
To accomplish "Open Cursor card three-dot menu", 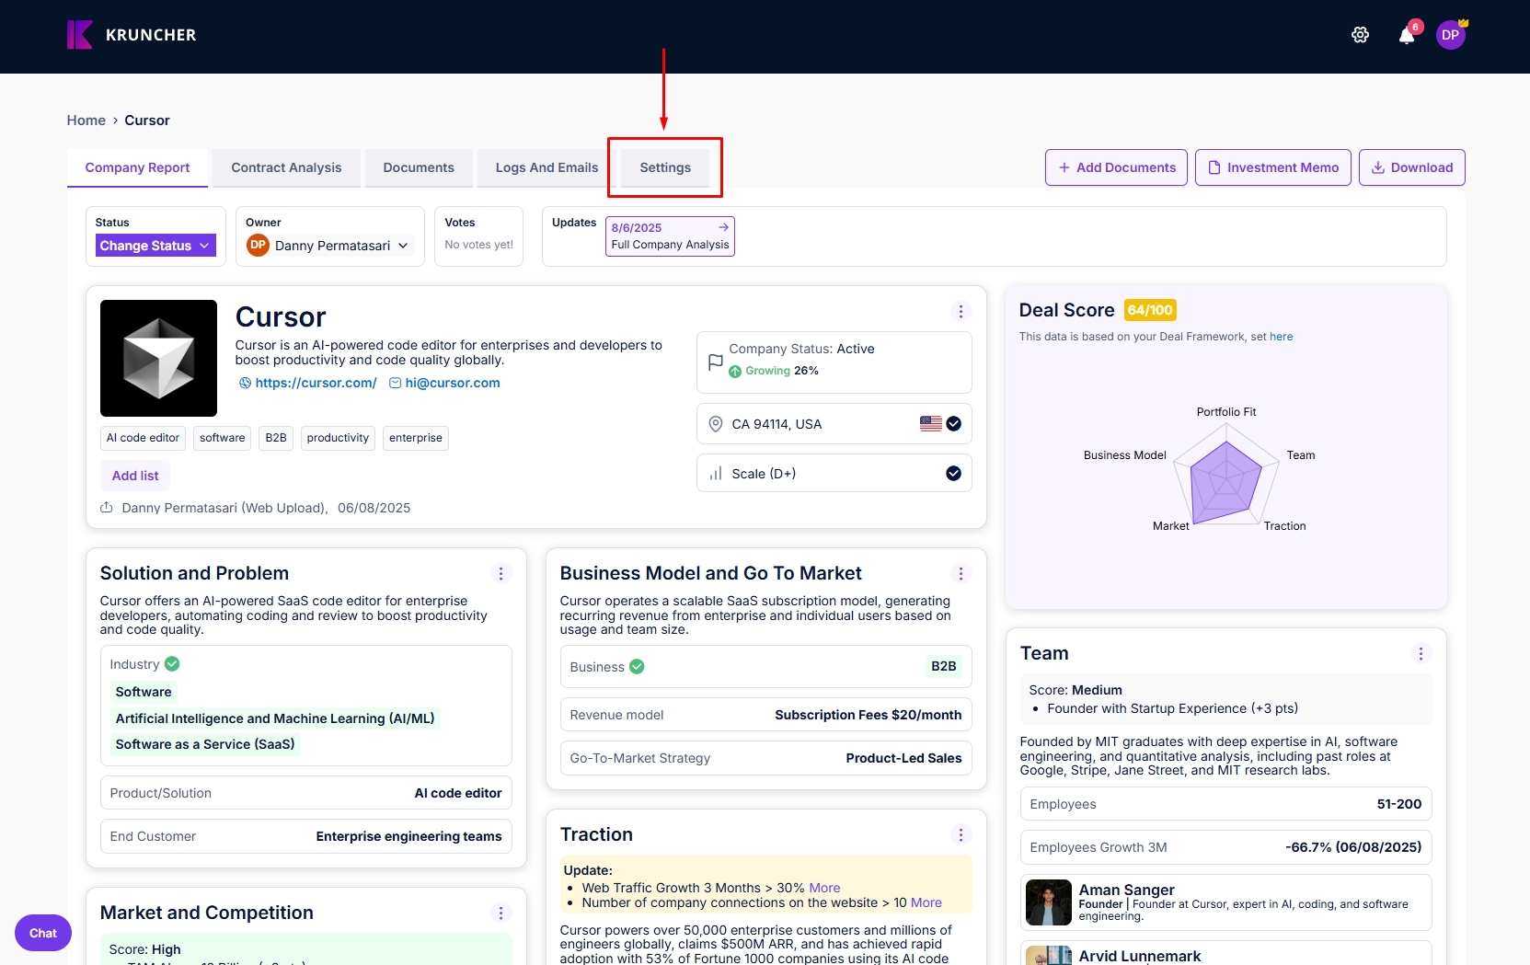I will coord(961,312).
